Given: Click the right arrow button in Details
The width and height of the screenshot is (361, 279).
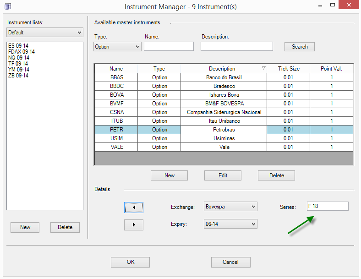Looking at the screenshot, I should click(x=134, y=224).
